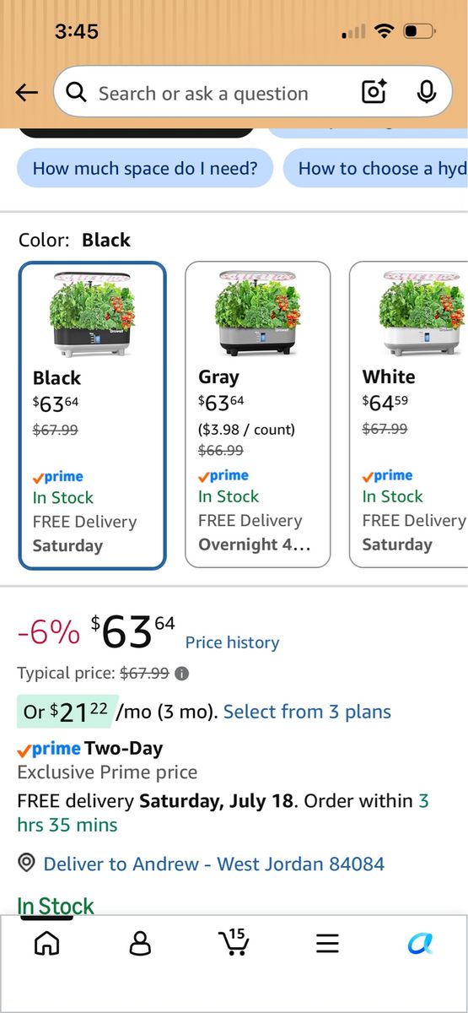Open the Price history link
Image resolution: width=468 pixels, height=1013 pixels.
(232, 642)
